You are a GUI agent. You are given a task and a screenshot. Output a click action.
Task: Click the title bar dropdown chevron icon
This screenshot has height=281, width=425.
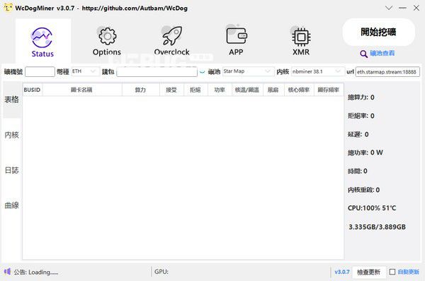tap(389, 8)
